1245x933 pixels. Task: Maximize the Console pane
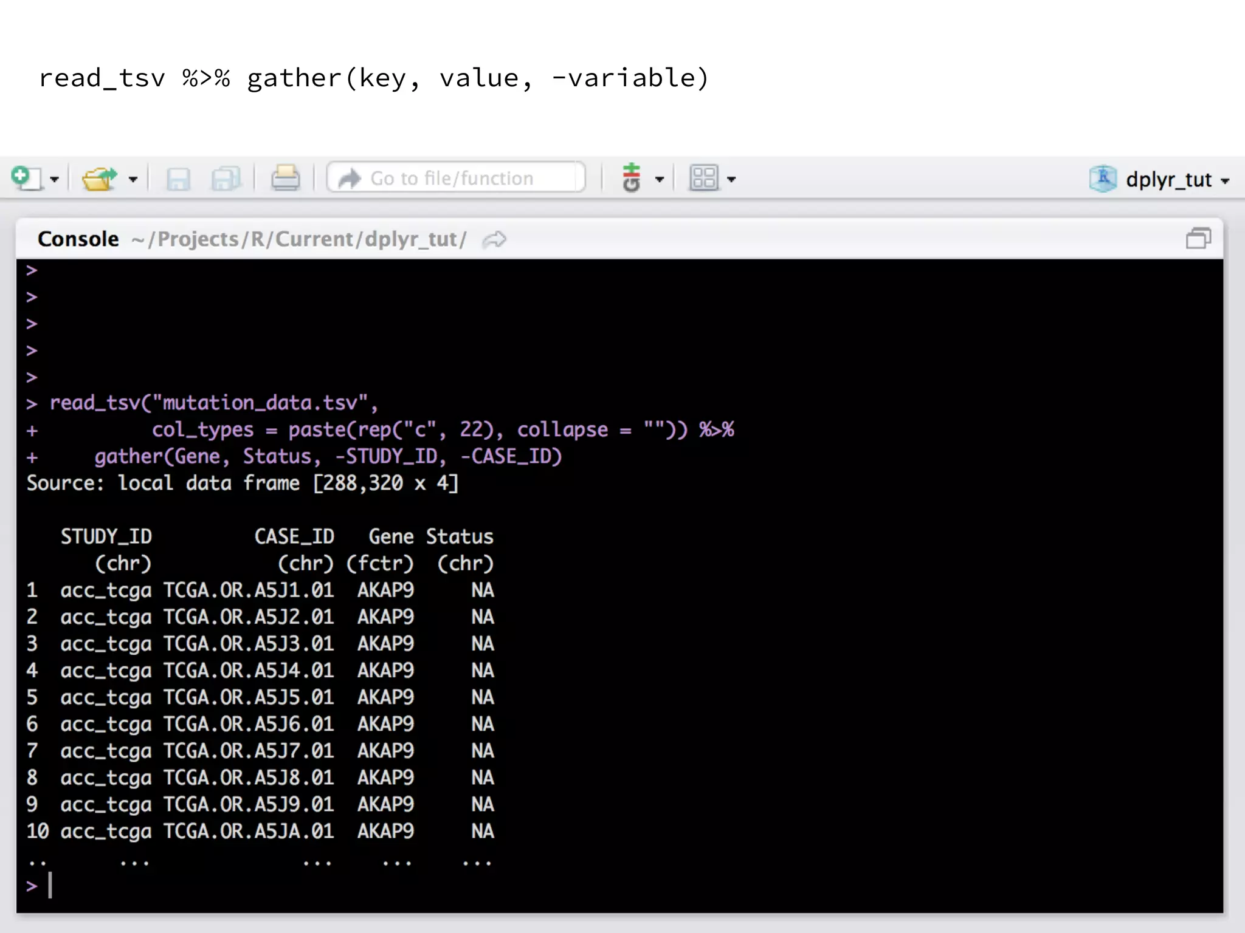[x=1198, y=238]
